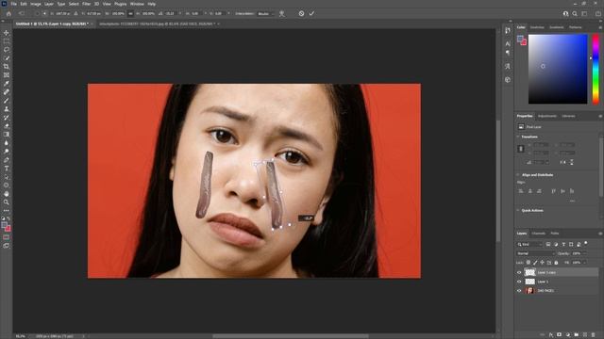This screenshot has width=604, height=339.
Task: Commit the transform with checkmark
Action: (x=311, y=13)
